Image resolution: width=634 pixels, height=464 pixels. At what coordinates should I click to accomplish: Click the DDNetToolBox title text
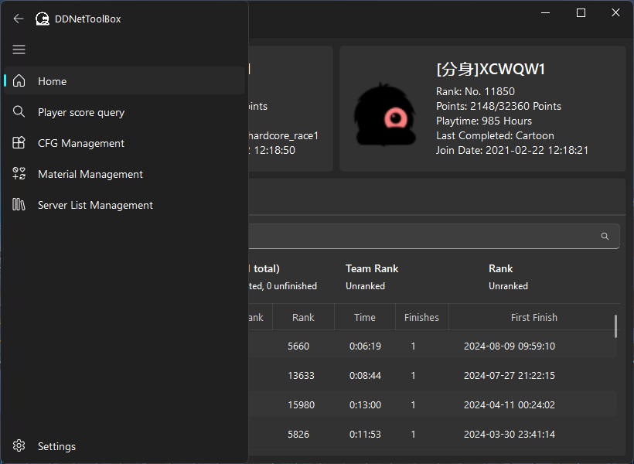pos(87,19)
